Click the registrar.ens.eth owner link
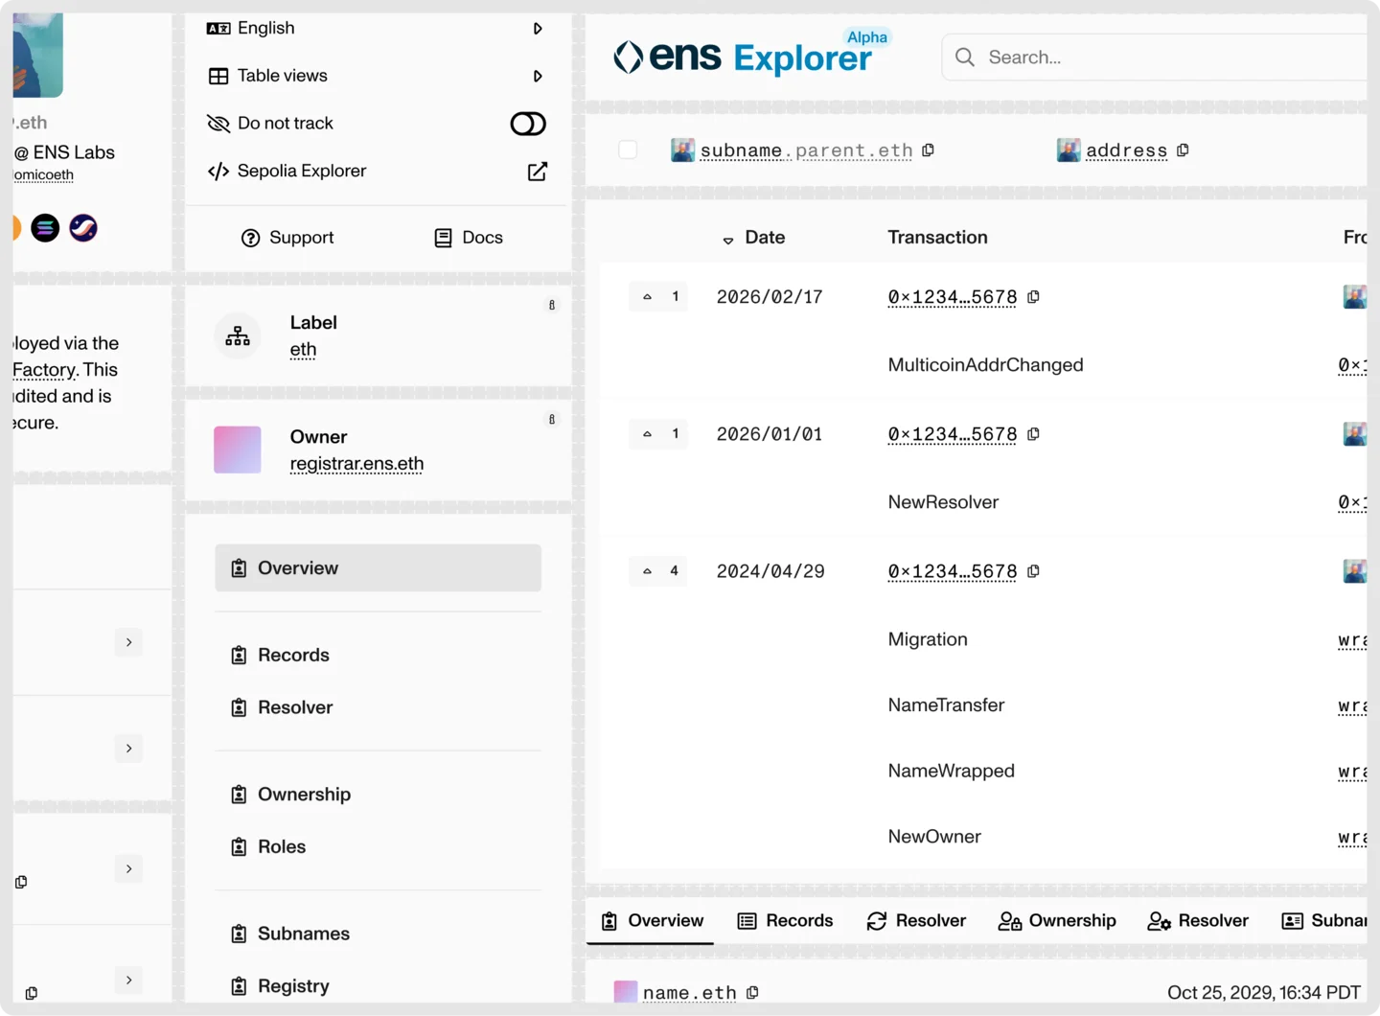Image resolution: width=1380 pixels, height=1016 pixels. click(356, 464)
